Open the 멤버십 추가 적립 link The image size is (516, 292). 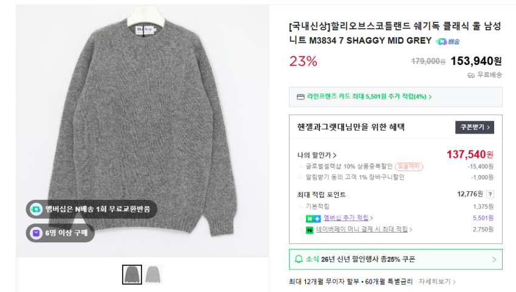pos(348,218)
